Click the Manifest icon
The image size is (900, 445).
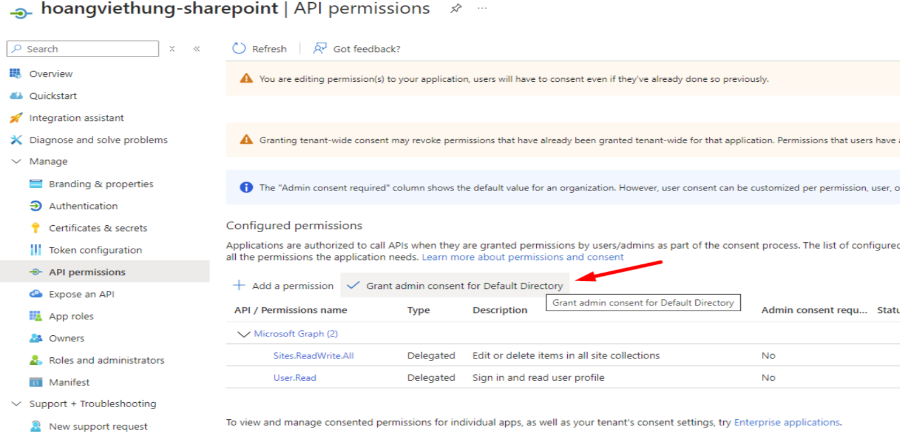36,382
